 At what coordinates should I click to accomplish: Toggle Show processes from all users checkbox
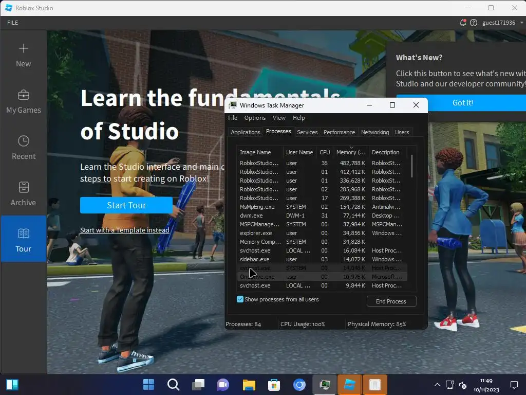(x=240, y=299)
